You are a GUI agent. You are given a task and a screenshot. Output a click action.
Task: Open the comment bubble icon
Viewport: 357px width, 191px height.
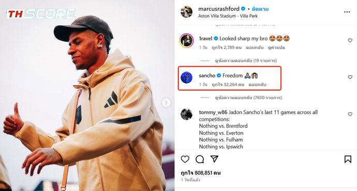pyautogui.click(x=200, y=159)
